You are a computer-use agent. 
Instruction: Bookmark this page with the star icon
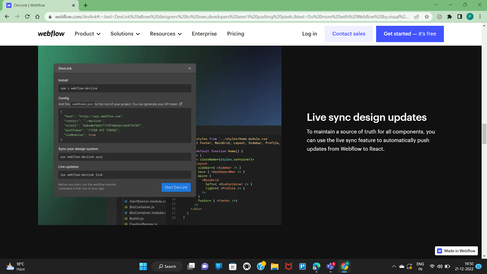[x=427, y=17]
